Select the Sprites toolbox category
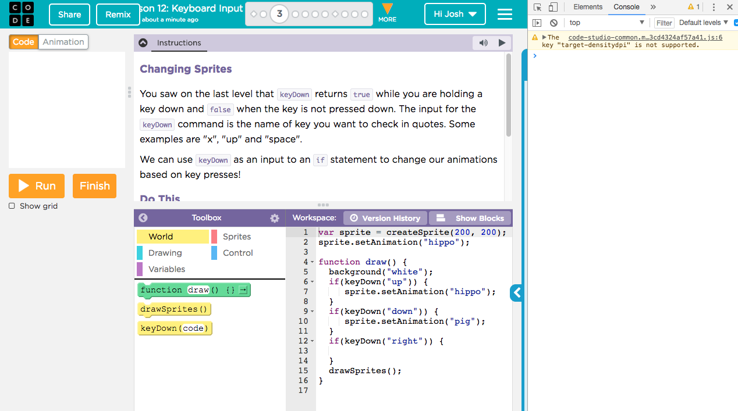738x411 pixels. (236, 237)
